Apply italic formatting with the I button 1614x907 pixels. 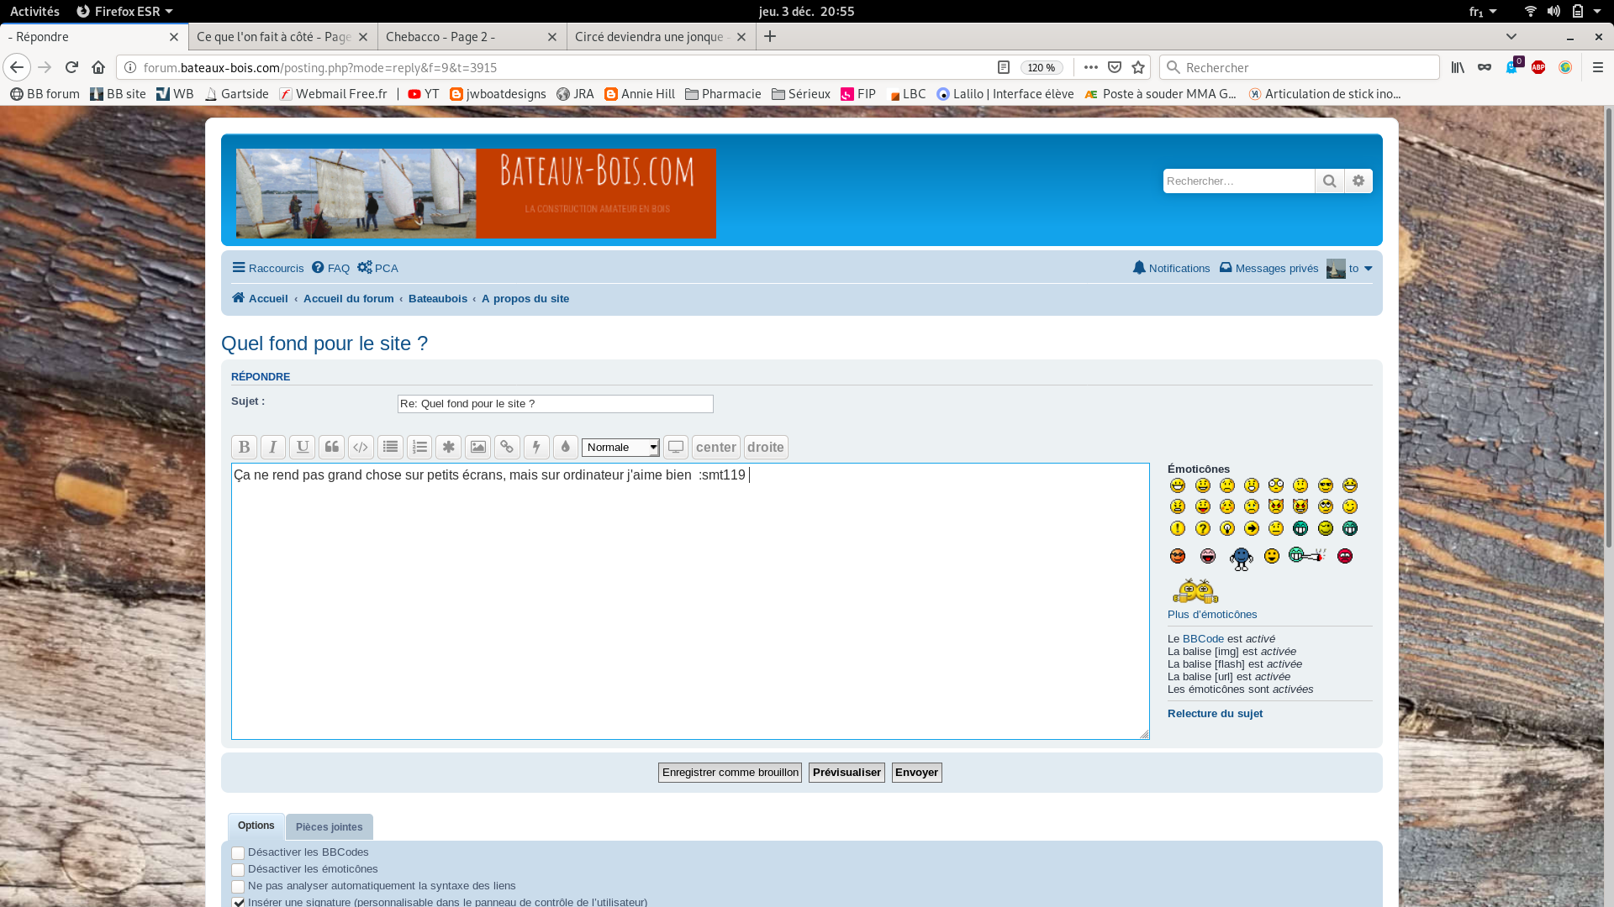click(x=272, y=447)
